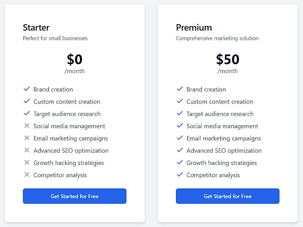
Task: Select Get Started for Free under Starter
Action: point(74,196)
